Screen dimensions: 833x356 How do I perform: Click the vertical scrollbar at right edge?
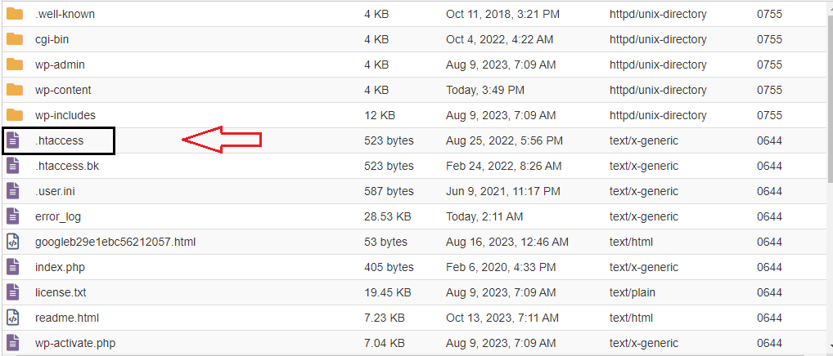831,178
